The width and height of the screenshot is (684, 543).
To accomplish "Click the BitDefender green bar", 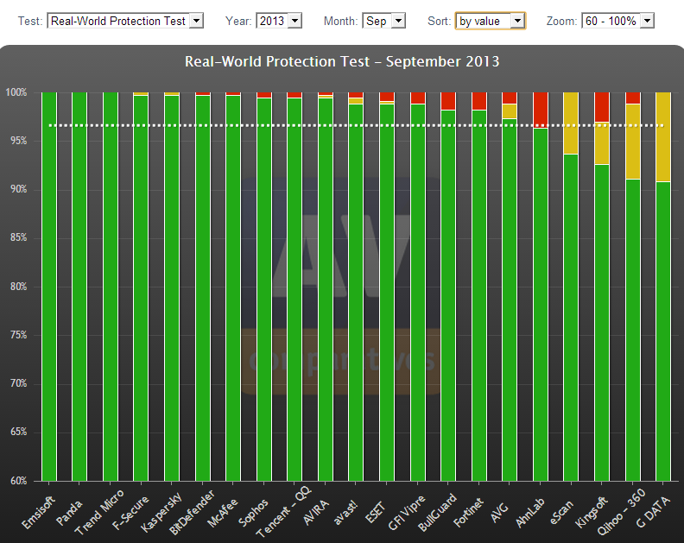I will [203, 288].
